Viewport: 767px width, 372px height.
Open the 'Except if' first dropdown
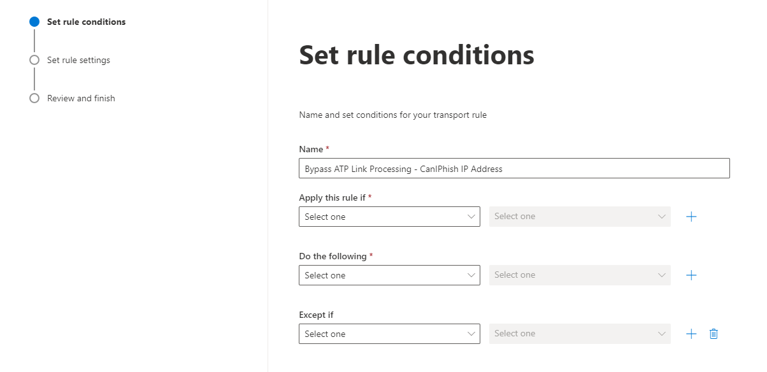(389, 334)
